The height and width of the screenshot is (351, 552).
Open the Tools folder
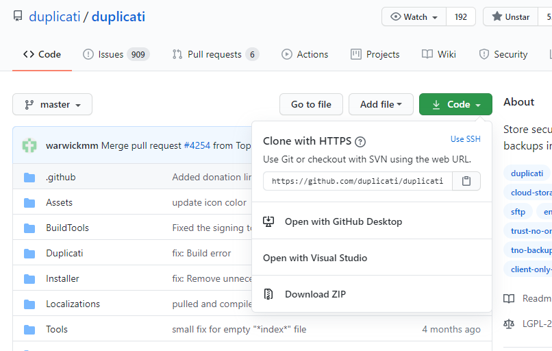click(57, 330)
